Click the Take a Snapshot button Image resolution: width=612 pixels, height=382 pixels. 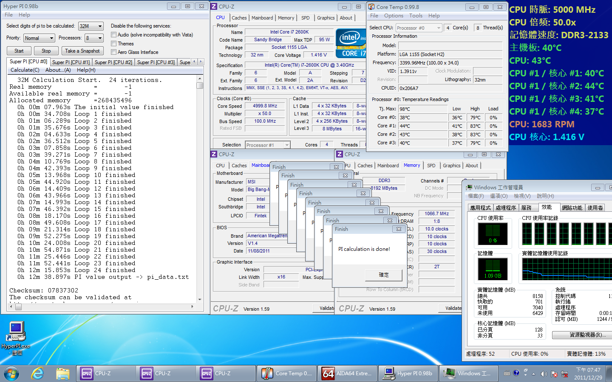(x=82, y=51)
